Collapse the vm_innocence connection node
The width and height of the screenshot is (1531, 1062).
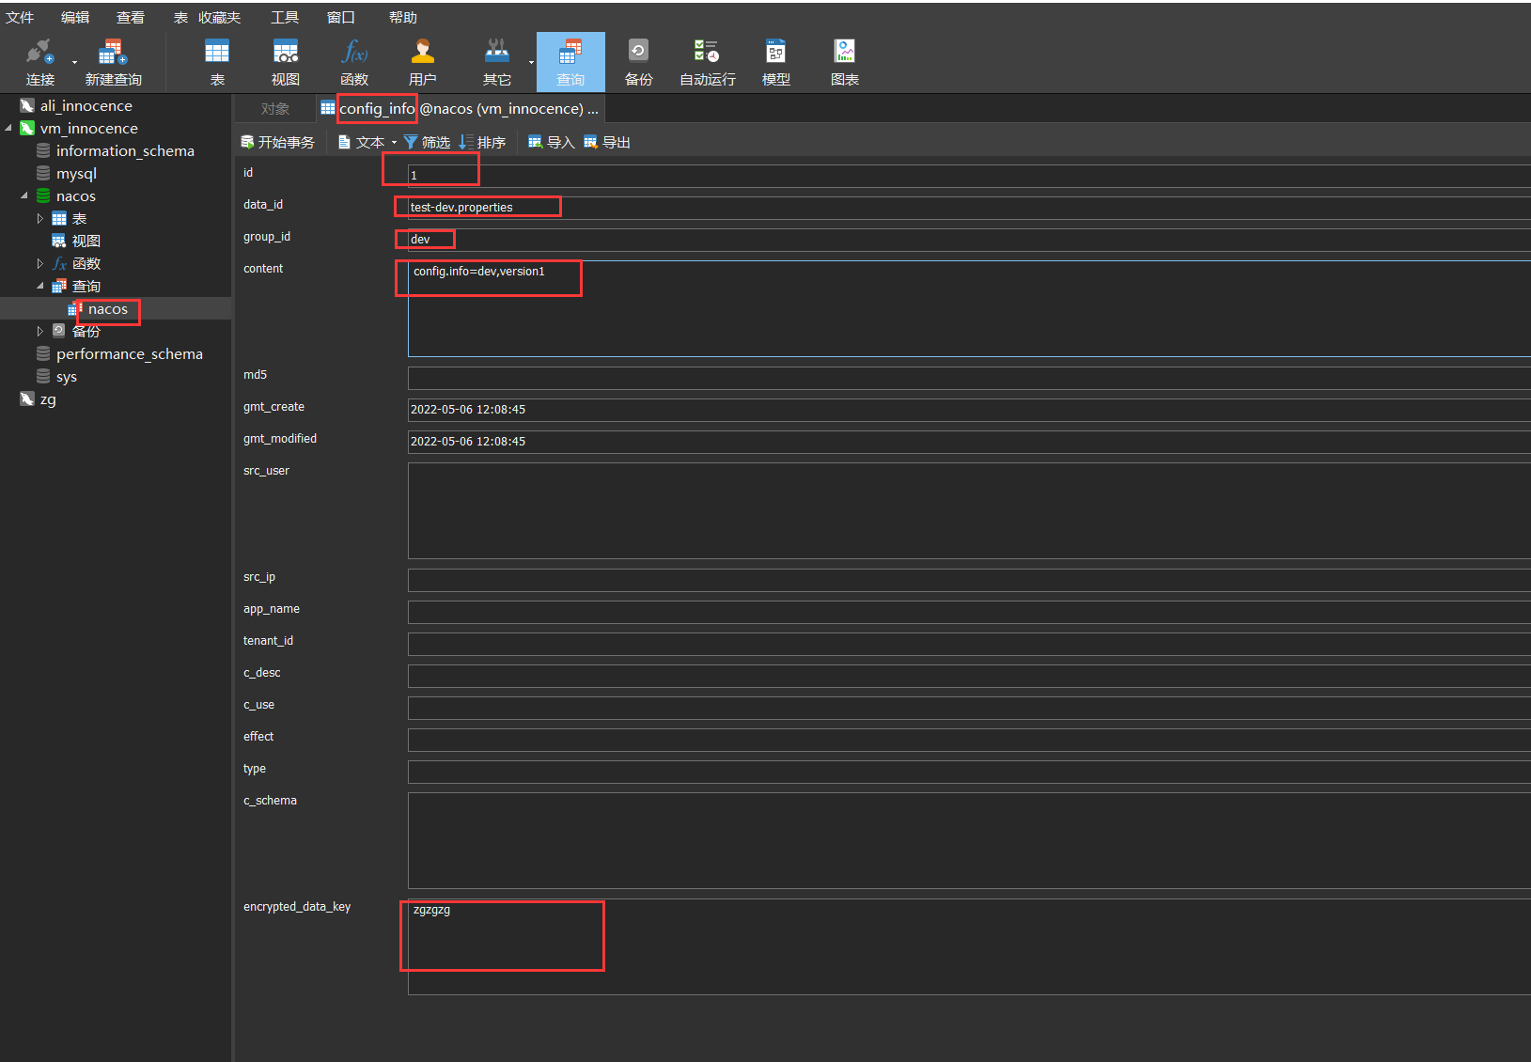pyautogui.click(x=8, y=128)
